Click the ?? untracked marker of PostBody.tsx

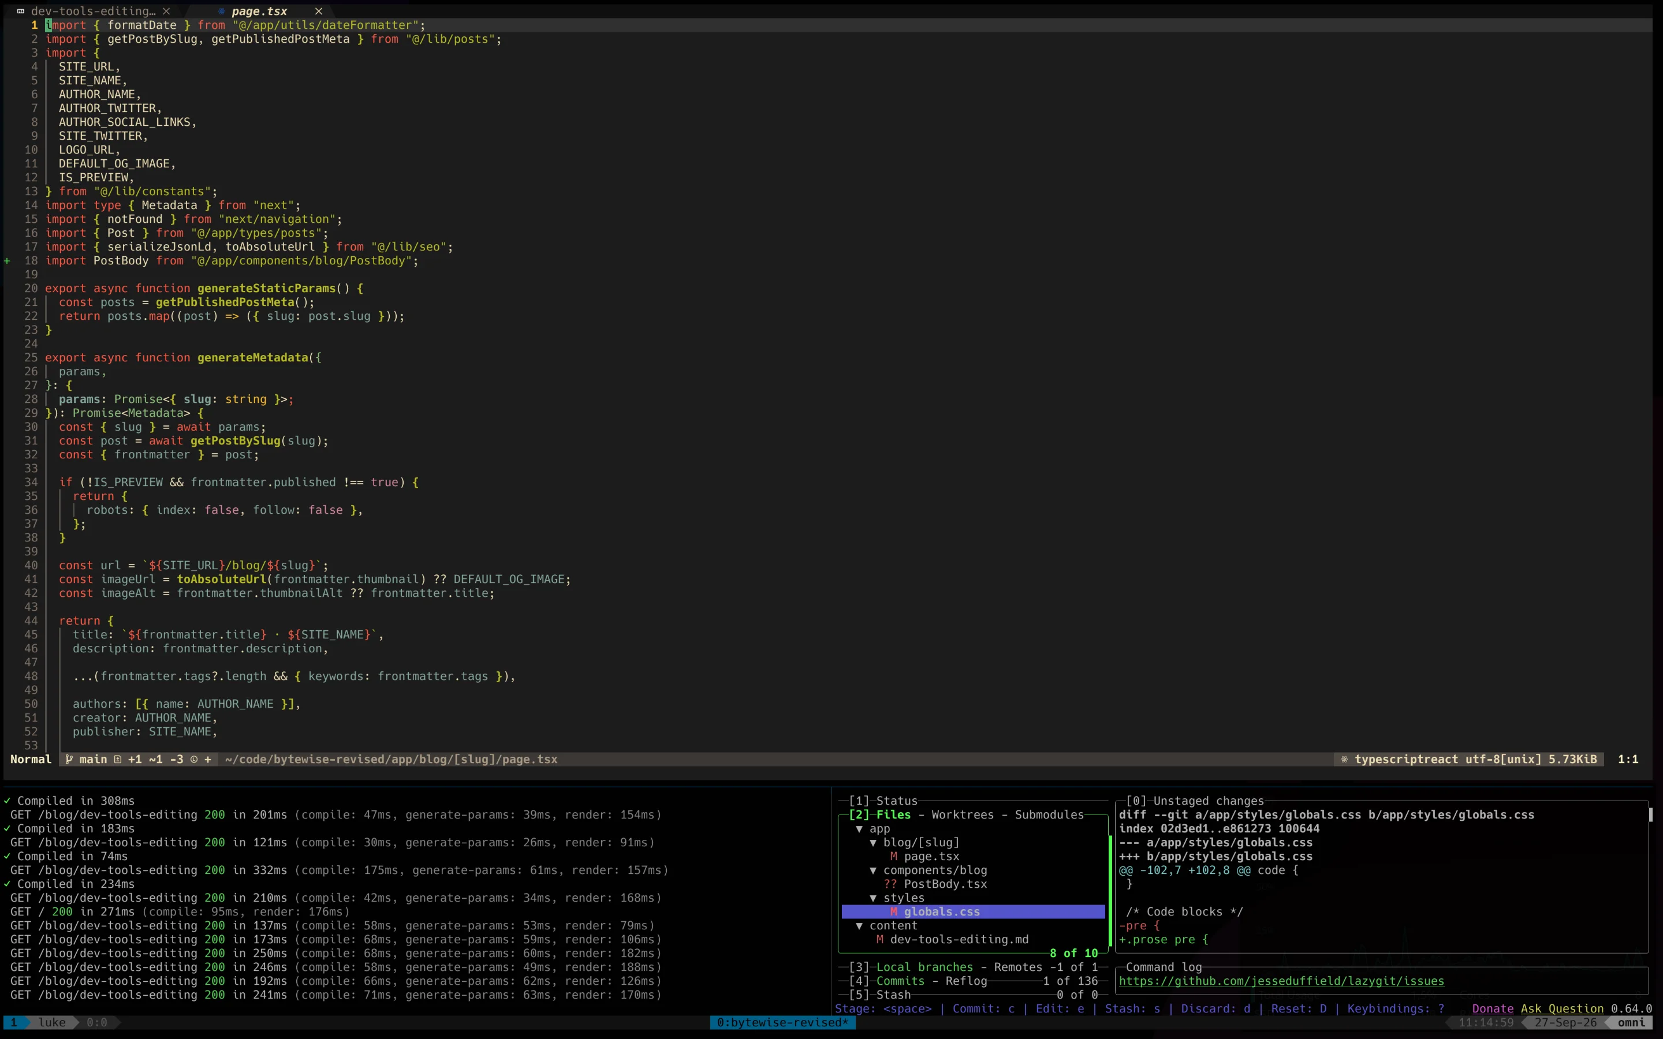coord(890,884)
